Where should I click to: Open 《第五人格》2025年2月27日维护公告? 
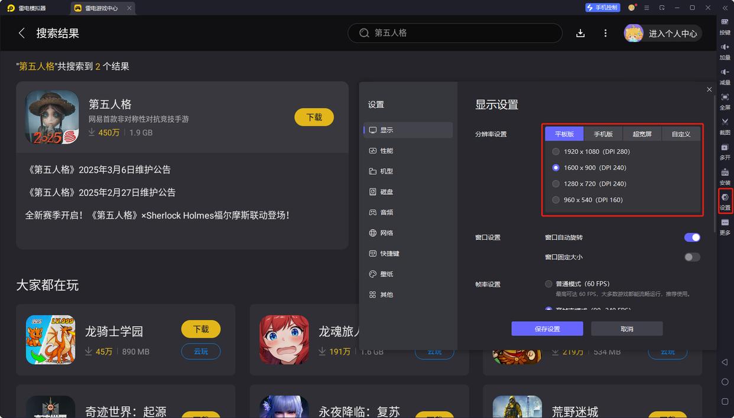click(100, 192)
